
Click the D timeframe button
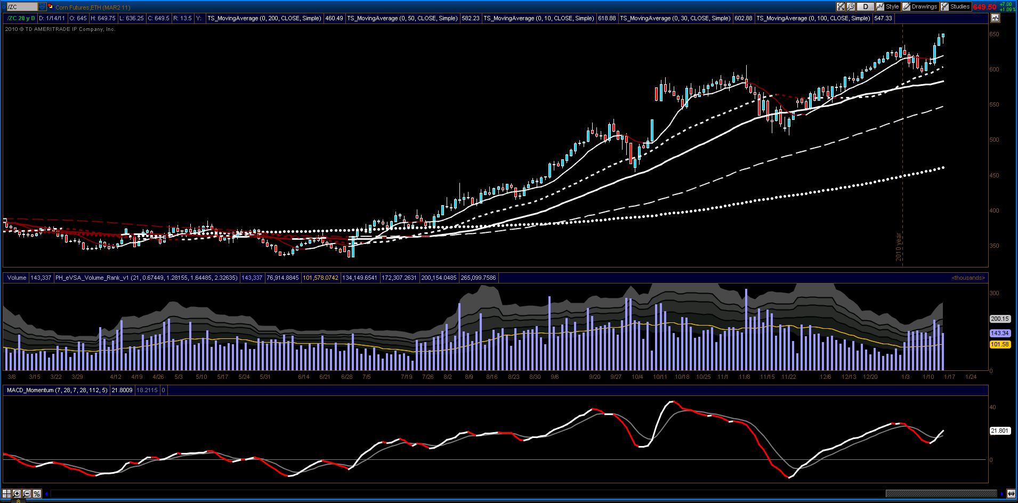point(866,7)
